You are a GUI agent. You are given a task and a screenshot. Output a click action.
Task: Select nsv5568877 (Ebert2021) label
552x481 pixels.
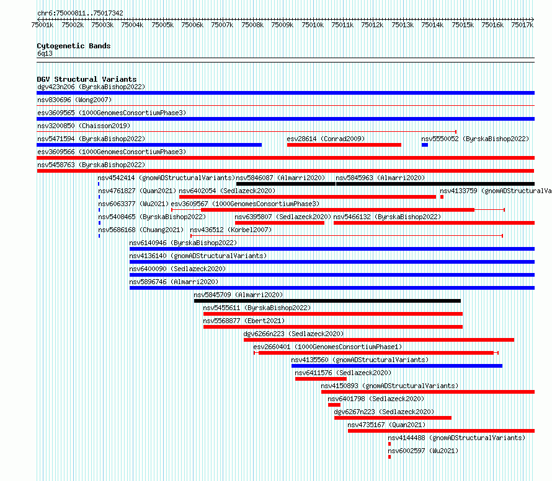(244, 321)
